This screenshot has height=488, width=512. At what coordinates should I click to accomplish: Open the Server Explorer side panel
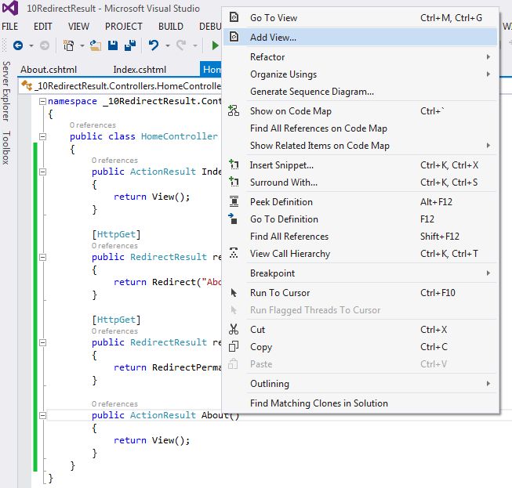[6, 92]
